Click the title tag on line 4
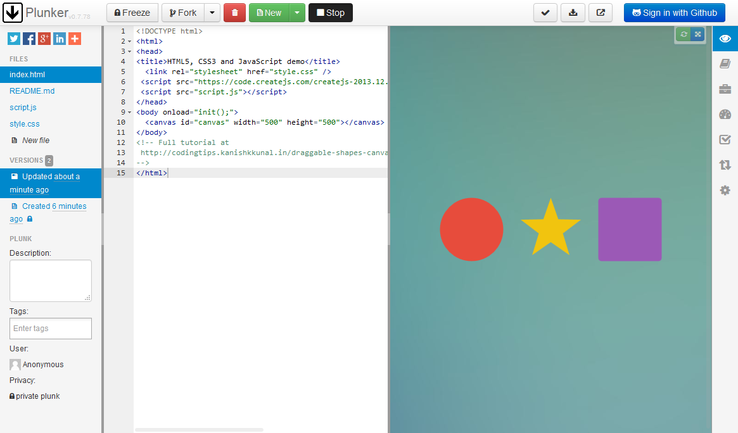Screen dimensions: 738x433 tap(238, 61)
